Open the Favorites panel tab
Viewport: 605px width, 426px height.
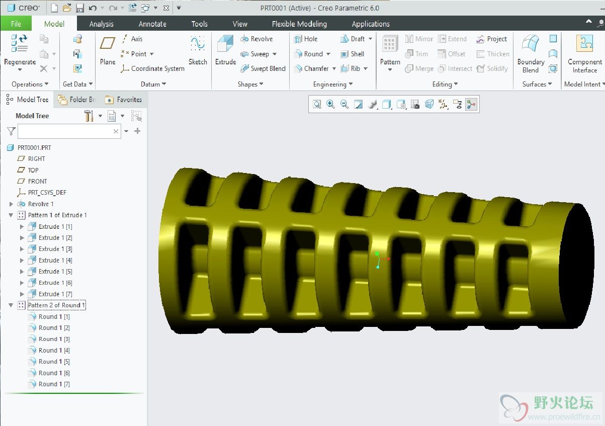point(123,100)
